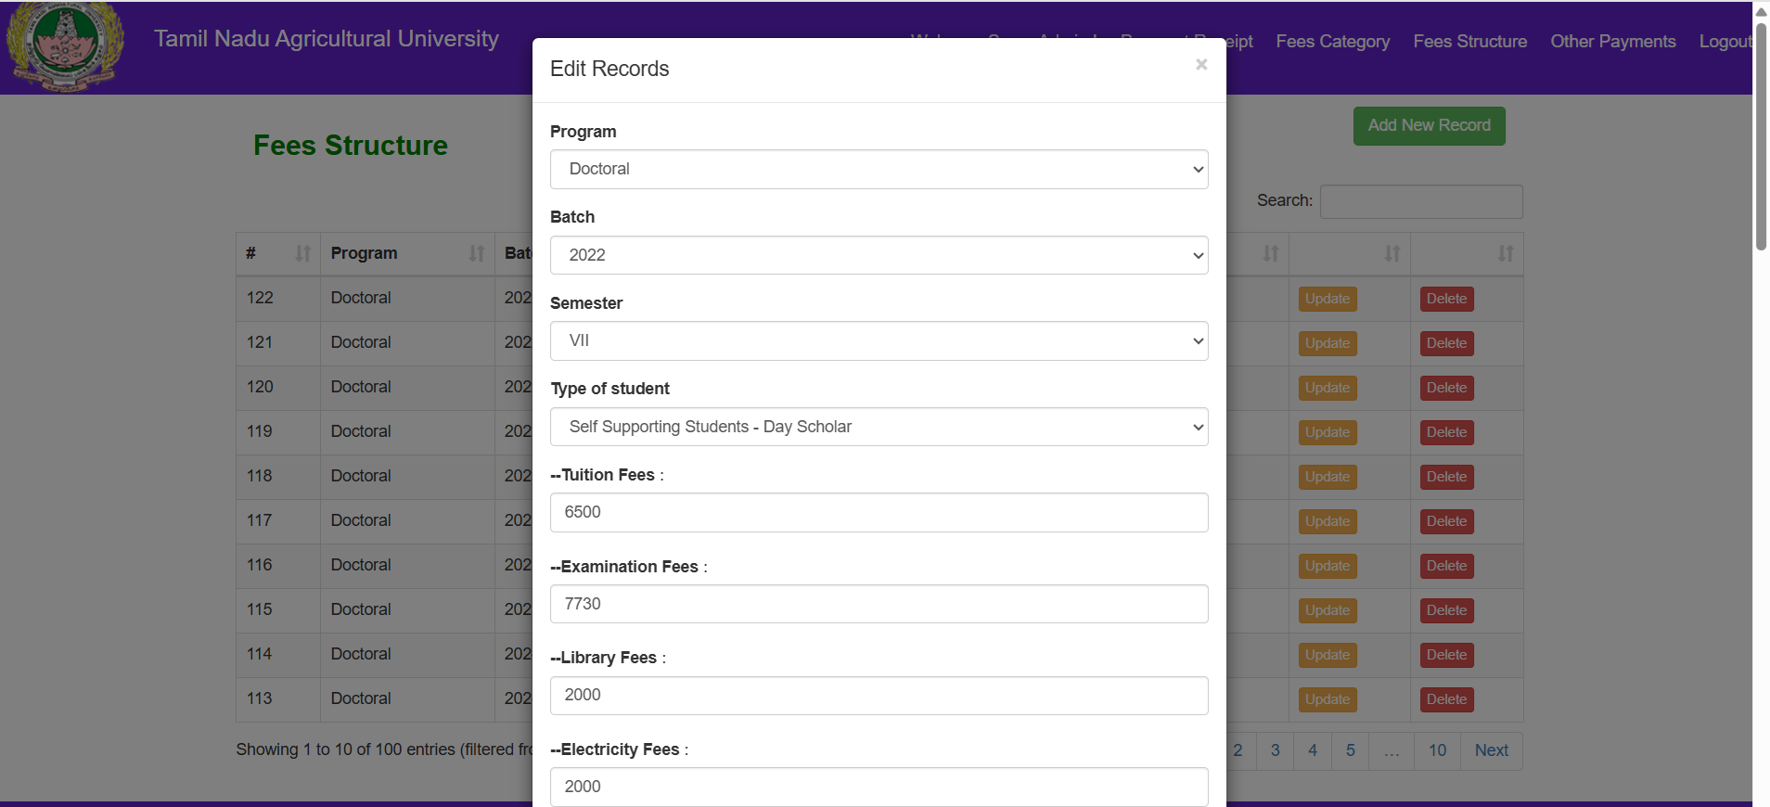Expand the Type of student dropdown
Viewport: 1770px width, 807px height.
click(x=879, y=427)
